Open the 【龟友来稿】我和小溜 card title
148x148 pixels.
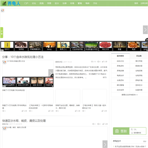tap(94, 107)
